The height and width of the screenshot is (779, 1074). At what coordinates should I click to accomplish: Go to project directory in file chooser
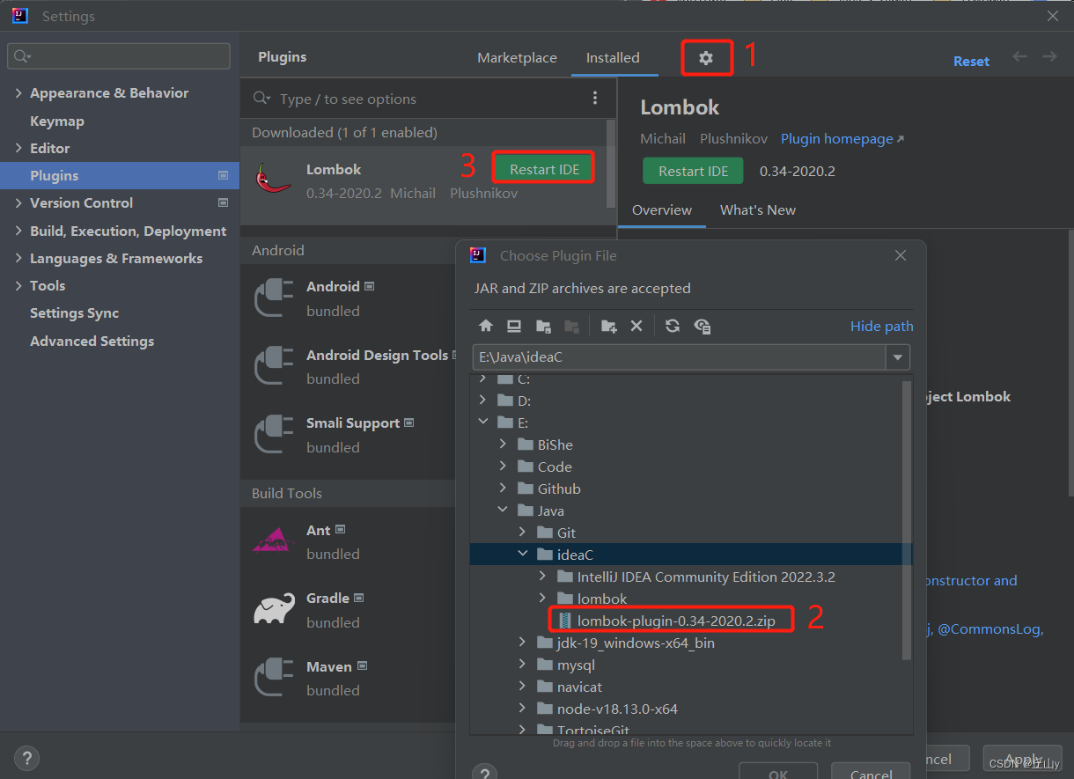[543, 326]
